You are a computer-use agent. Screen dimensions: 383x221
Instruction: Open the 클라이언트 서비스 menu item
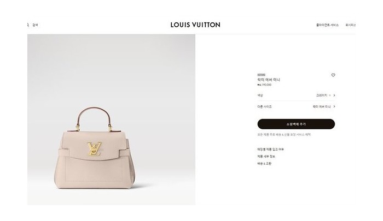(327, 25)
